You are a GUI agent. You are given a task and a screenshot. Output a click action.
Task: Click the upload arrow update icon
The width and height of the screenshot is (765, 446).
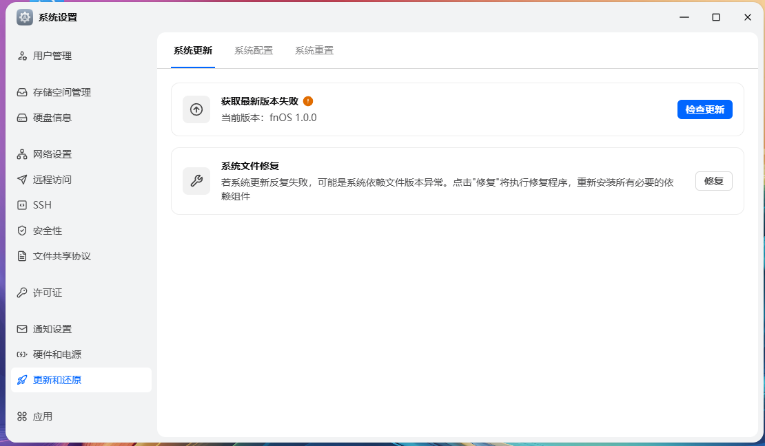(x=196, y=109)
